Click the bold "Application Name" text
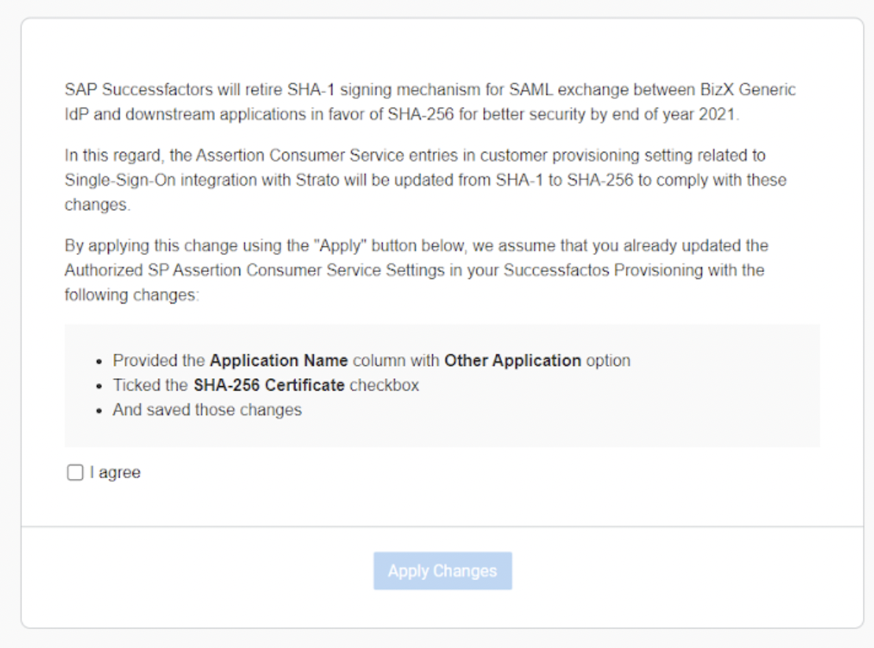The width and height of the screenshot is (874, 648). pos(279,361)
